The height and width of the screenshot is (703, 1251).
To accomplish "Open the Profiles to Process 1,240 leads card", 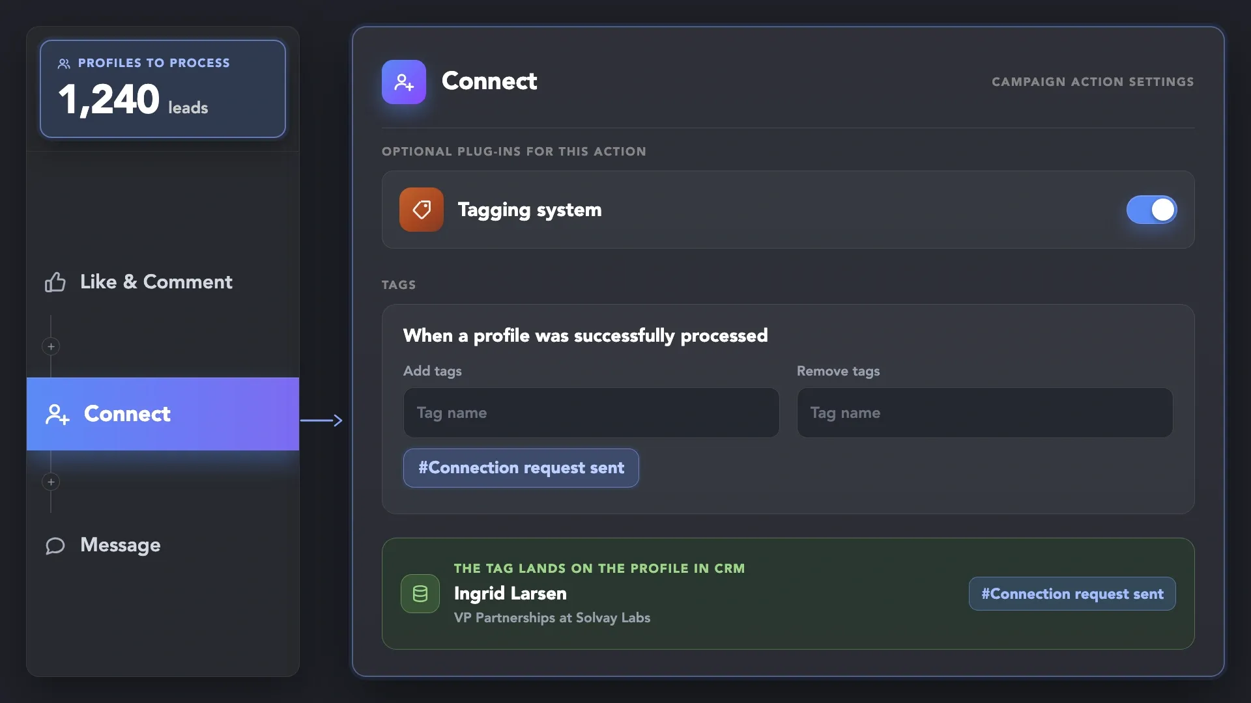I will 163,89.
